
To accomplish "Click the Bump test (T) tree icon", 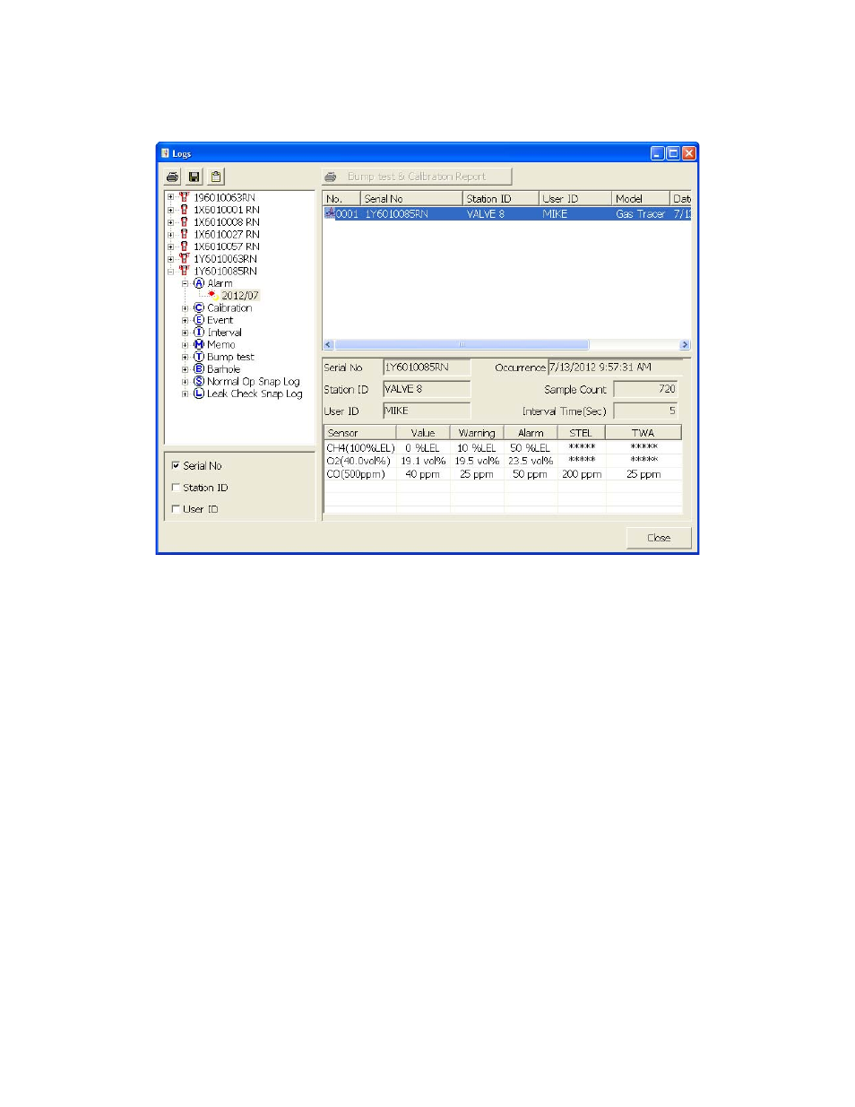I will point(199,357).
